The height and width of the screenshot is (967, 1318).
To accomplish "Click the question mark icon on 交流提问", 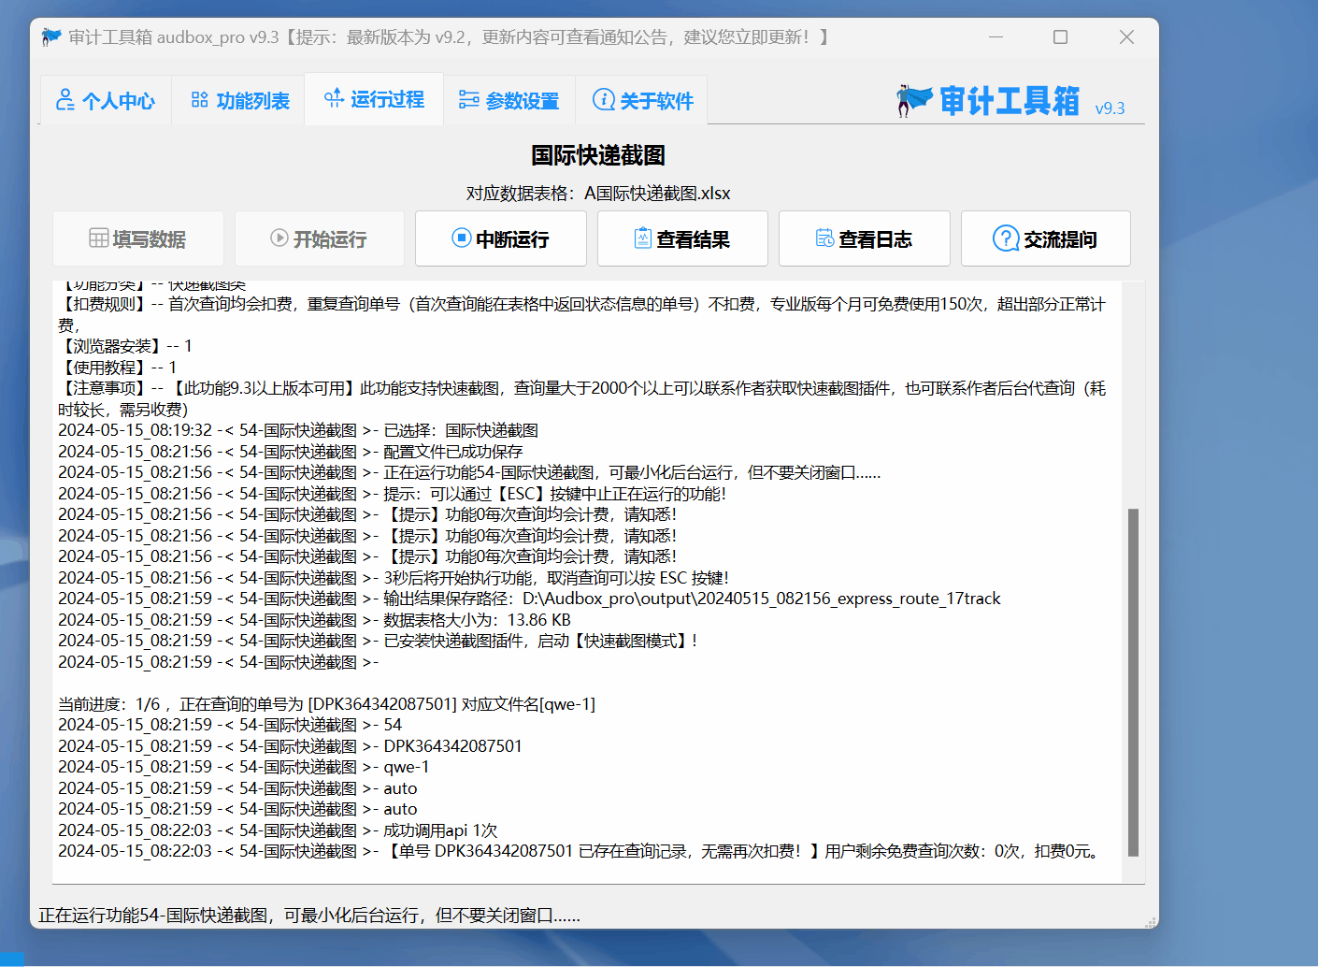I will tap(1006, 238).
